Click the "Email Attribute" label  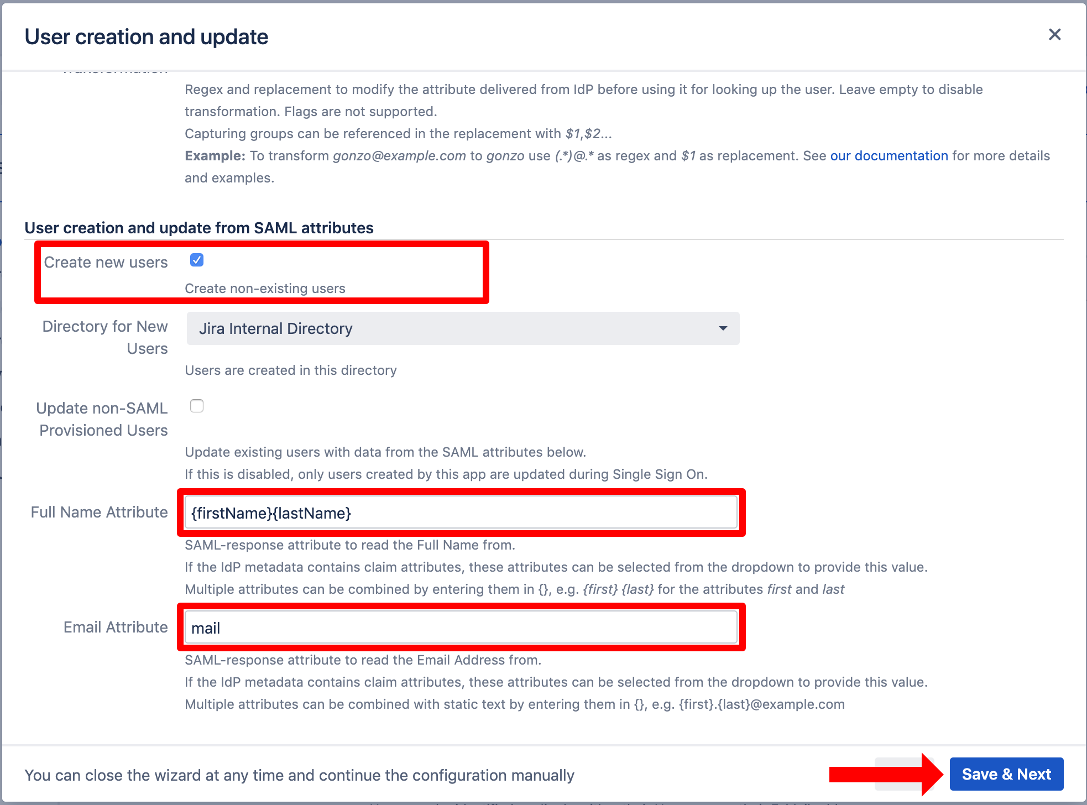point(116,627)
